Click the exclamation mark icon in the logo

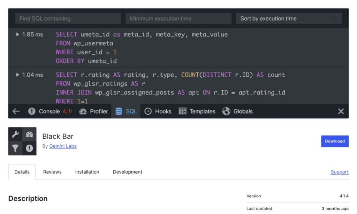(30, 148)
